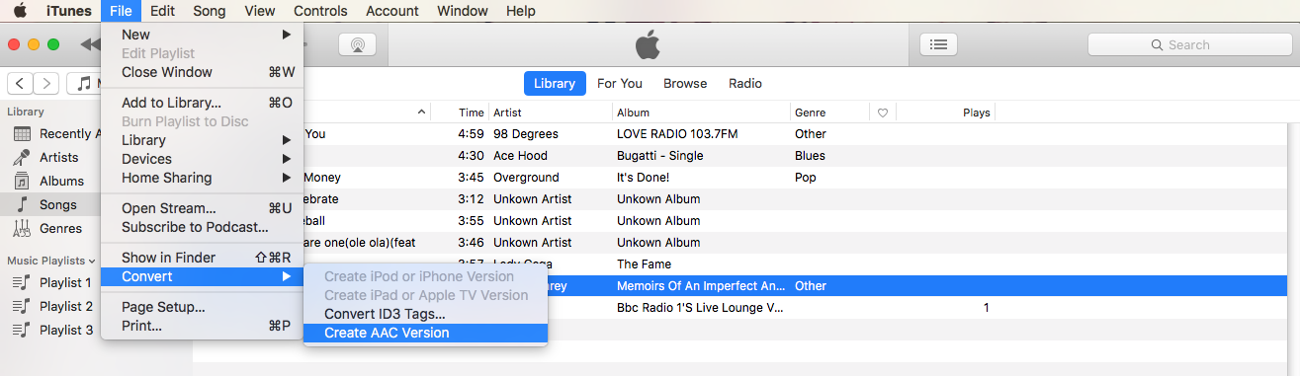Expand the New submenu
Image resolution: width=1300 pixels, height=376 pixels.
coord(203,35)
